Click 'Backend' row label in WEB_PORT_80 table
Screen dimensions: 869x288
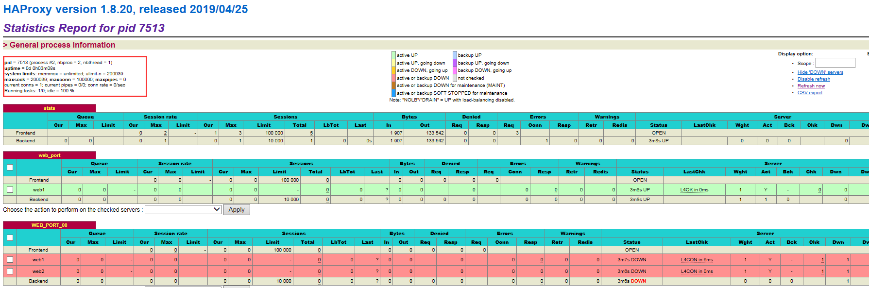tap(38, 281)
